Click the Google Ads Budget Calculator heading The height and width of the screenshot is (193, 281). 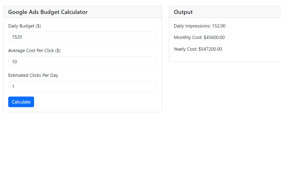click(48, 12)
